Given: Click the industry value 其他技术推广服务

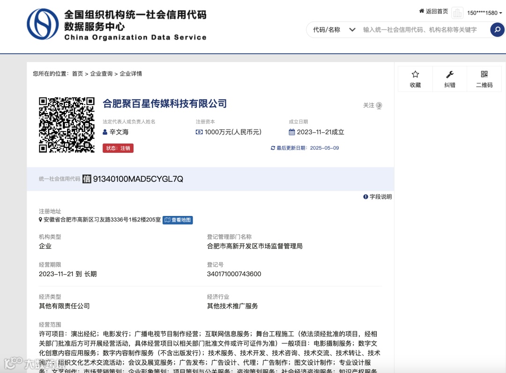Looking at the screenshot, I should click(232, 306).
